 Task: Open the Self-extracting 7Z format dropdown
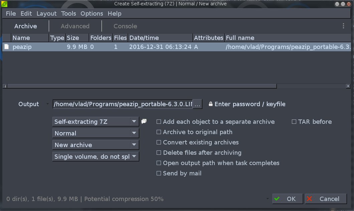pyautogui.click(x=134, y=121)
